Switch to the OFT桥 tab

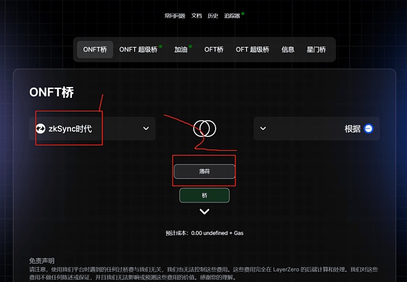pyautogui.click(x=214, y=50)
